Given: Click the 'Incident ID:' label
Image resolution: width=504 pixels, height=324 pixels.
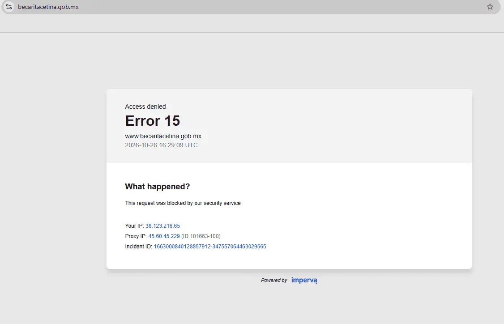Looking at the screenshot, I should pyautogui.click(x=139, y=247).
